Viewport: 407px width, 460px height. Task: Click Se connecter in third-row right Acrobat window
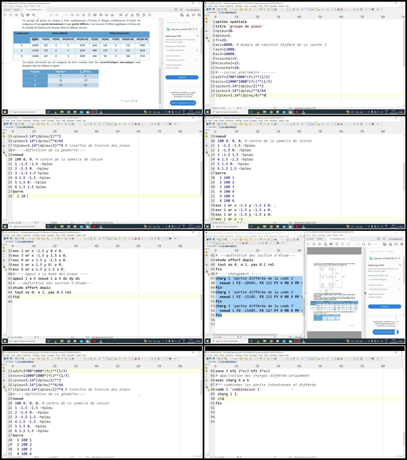click(x=396, y=239)
